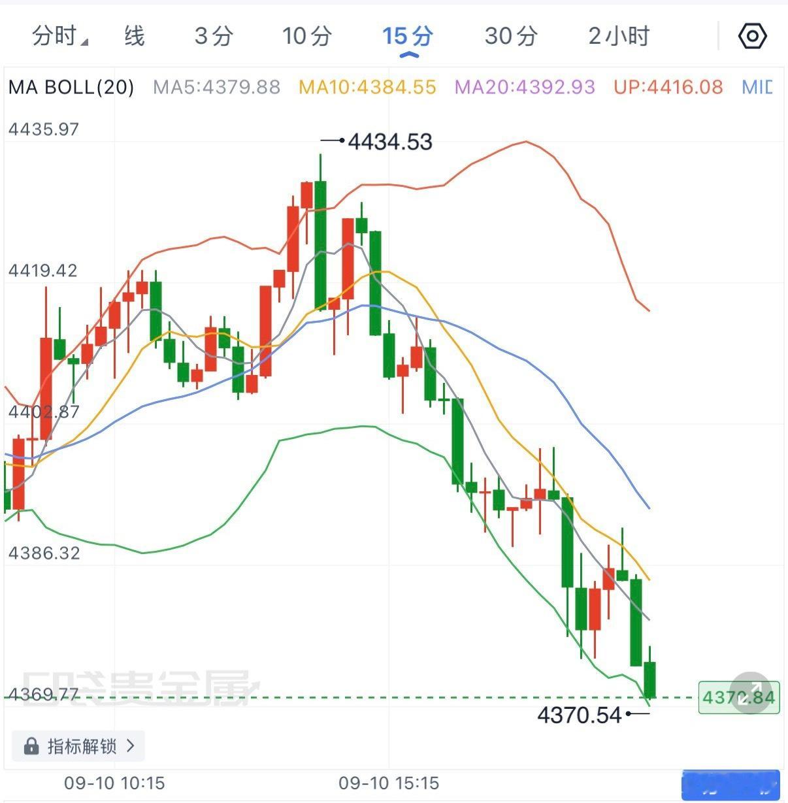Open the 指标解锁 unlock button
This screenshot has height=803, width=788.
click(x=78, y=746)
